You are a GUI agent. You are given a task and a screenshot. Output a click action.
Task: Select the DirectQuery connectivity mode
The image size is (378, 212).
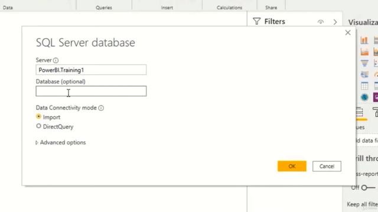[x=38, y=126]
